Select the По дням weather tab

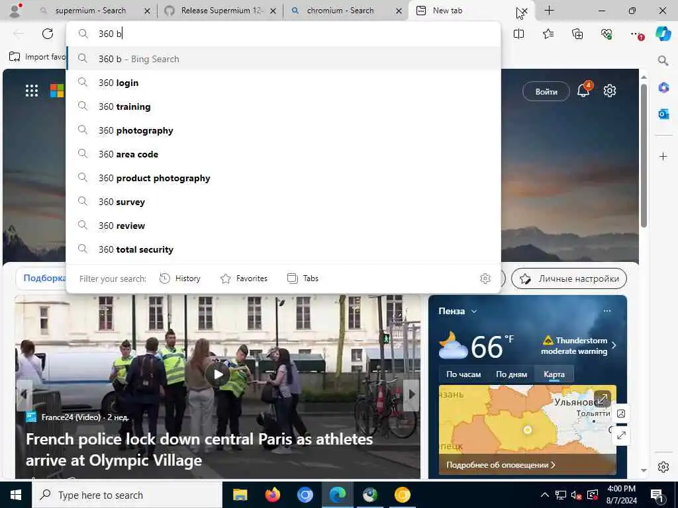pyautogui.click(x=512, y=374)
